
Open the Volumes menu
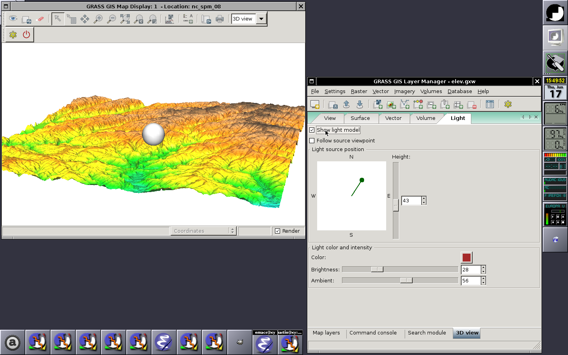(x=431, y=91)
